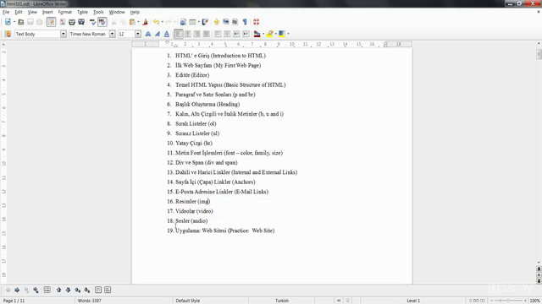Select Justified alignment
The image size is (542, 304).
[207, 34]
